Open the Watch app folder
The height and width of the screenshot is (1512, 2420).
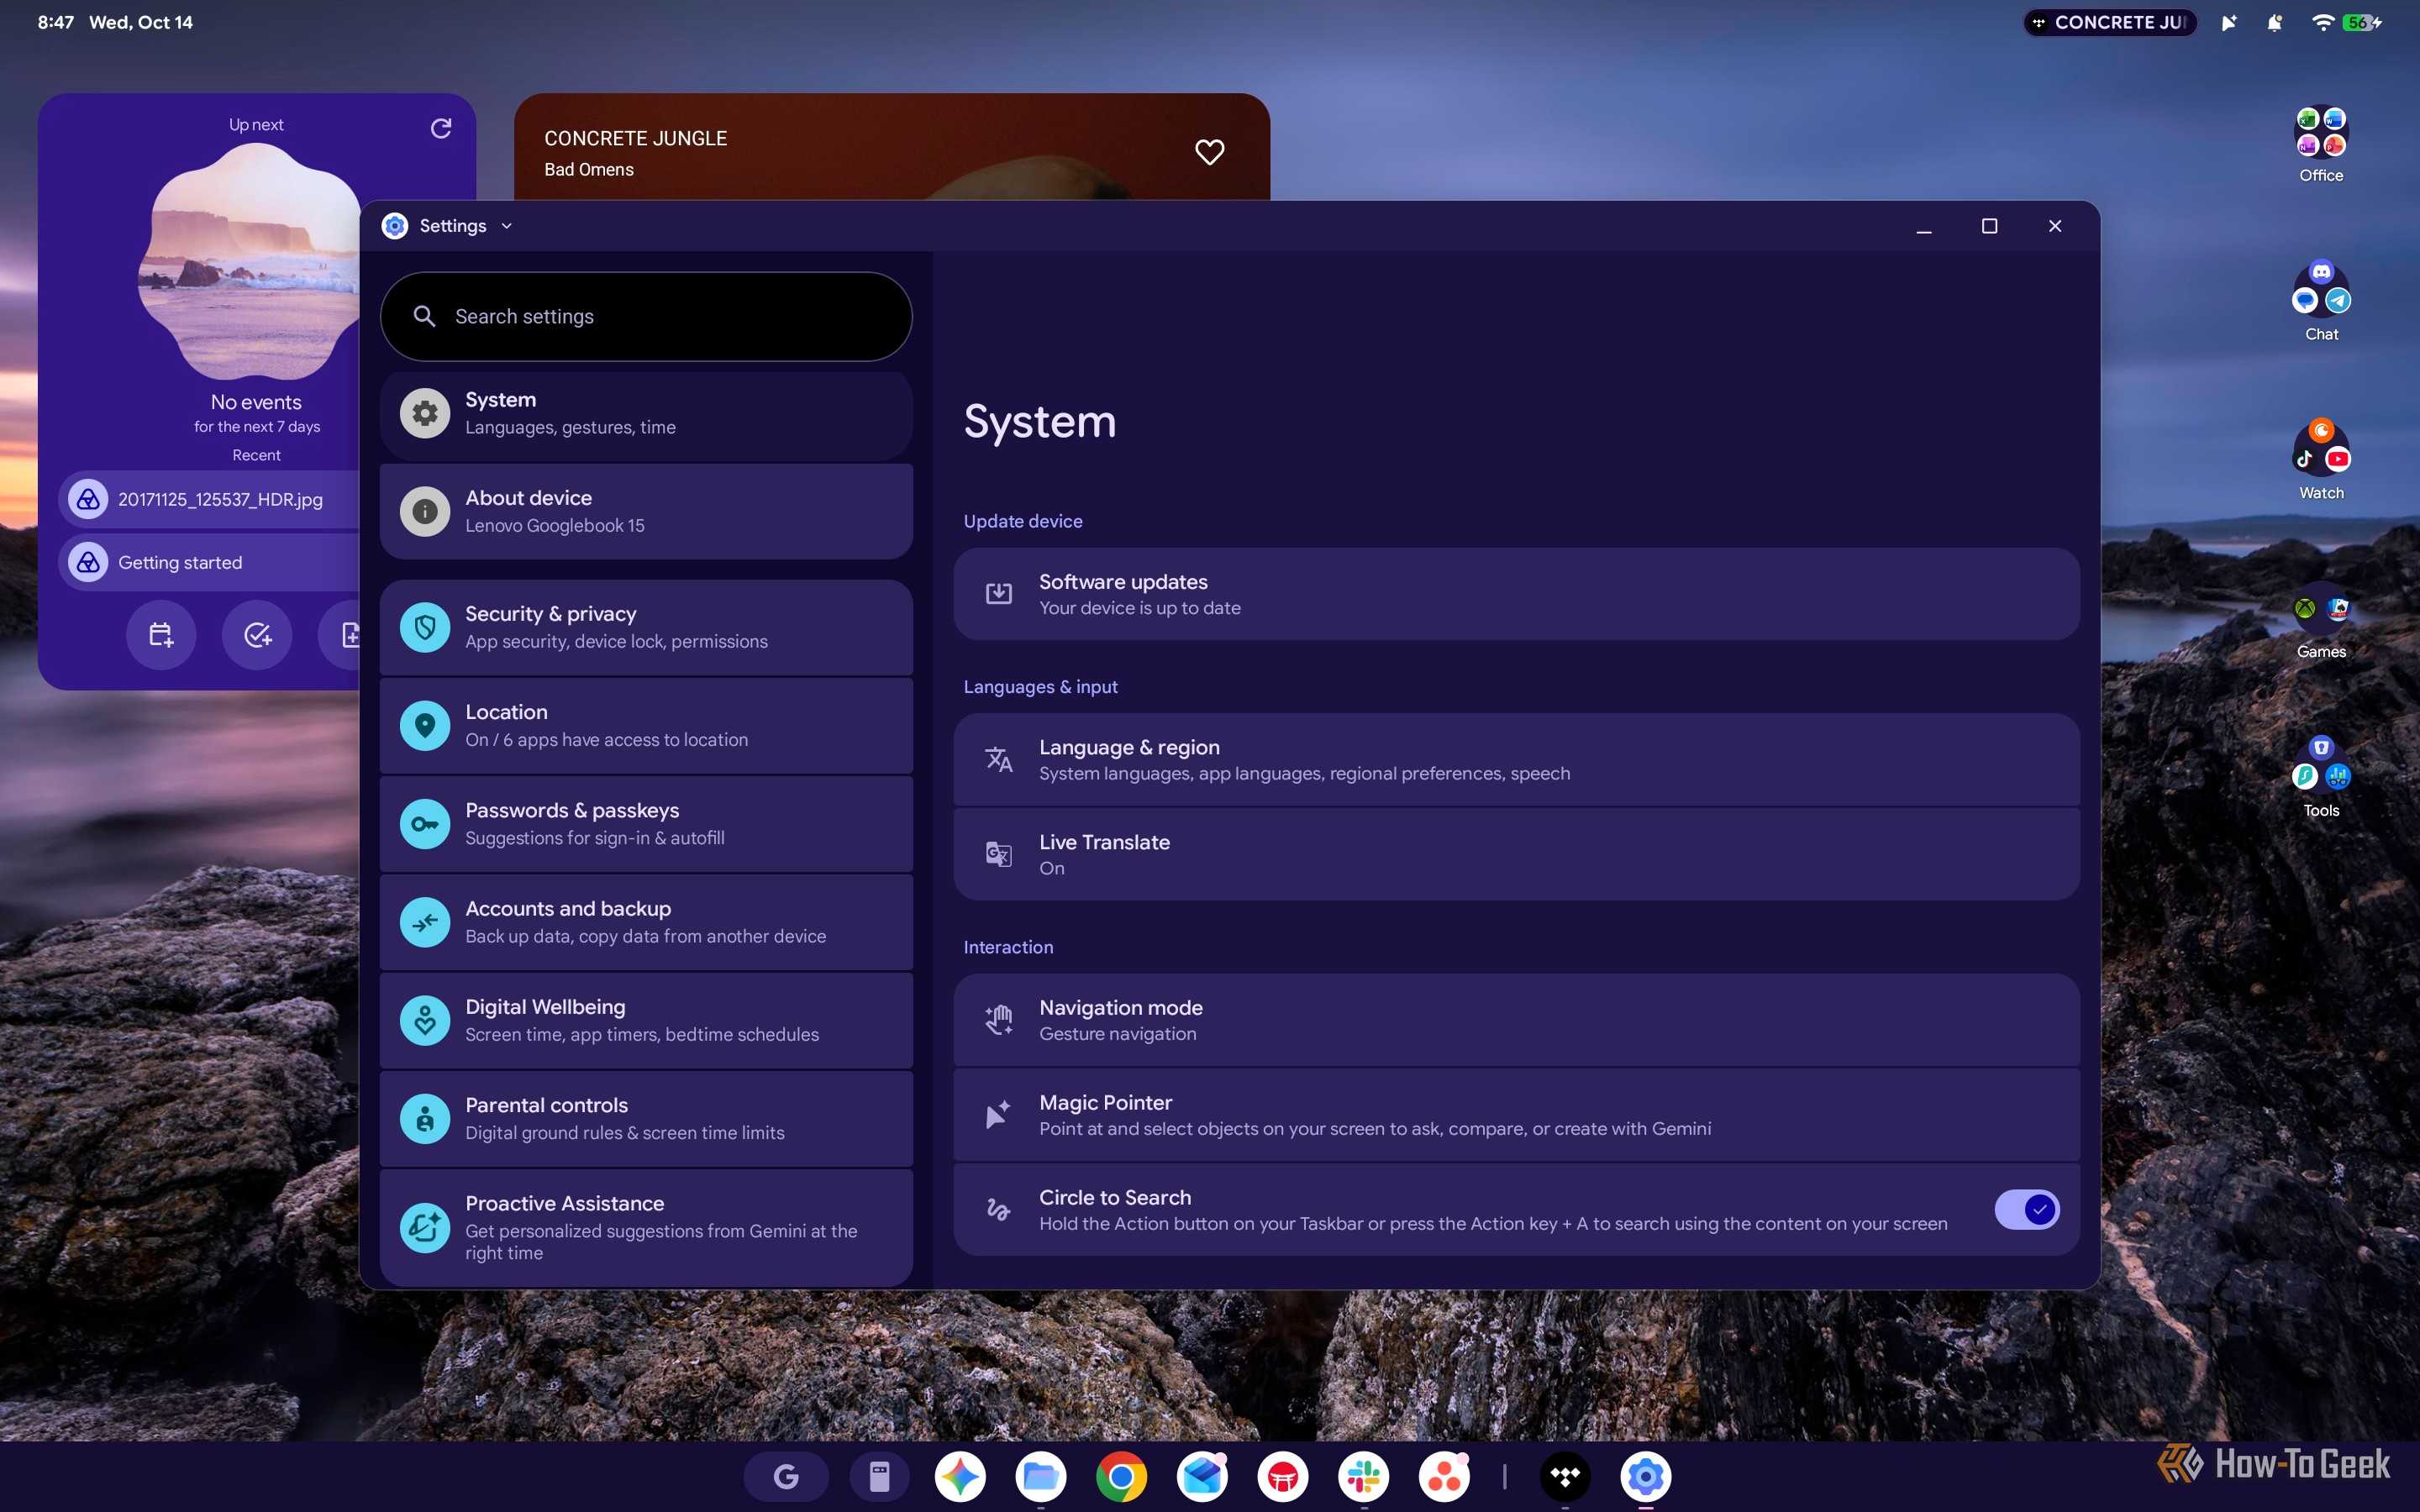coord(2321,460)
